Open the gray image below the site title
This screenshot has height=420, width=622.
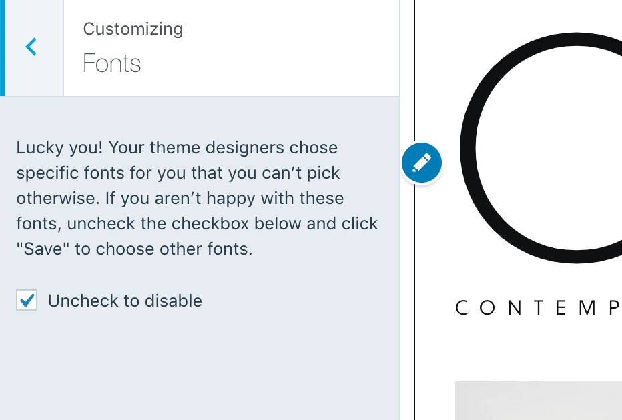click(x=539, y=401)
